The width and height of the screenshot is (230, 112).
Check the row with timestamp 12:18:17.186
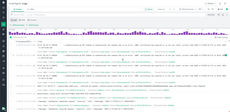11,76
